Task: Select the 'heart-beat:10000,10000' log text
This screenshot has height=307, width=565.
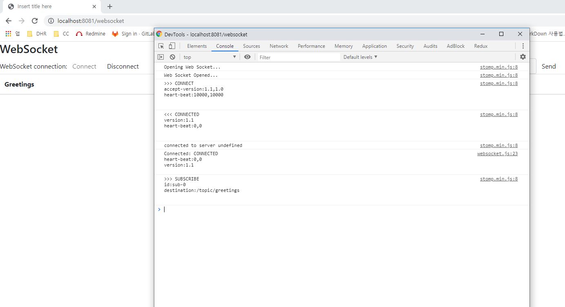Action: point(194,95)
